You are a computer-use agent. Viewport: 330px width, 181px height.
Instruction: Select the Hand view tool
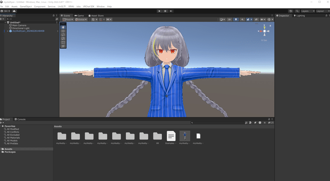pyautogui.click(x=63, y=27)
